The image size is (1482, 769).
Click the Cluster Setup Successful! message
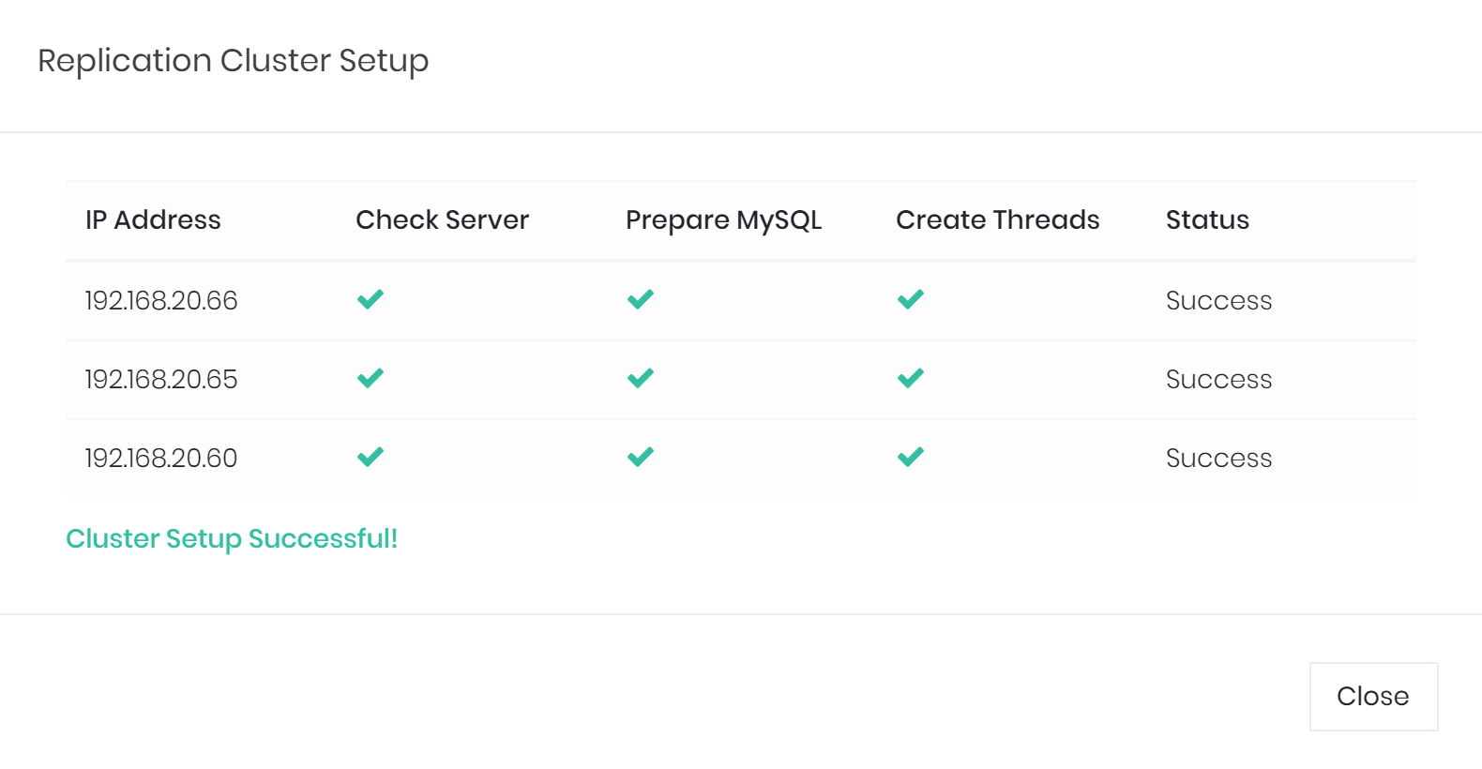[x=232, y=538]
